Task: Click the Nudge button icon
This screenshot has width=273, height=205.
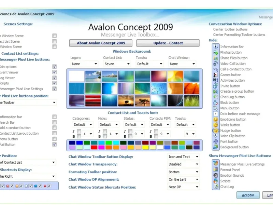Action: click(x=216, y=131)
